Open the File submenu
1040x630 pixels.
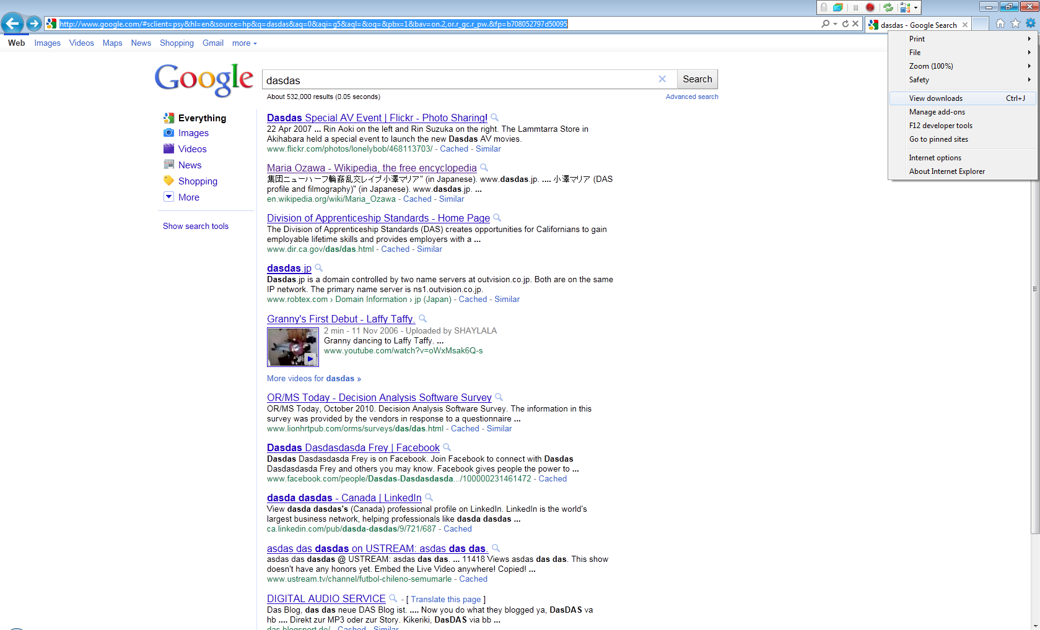[x=963, y=53]
